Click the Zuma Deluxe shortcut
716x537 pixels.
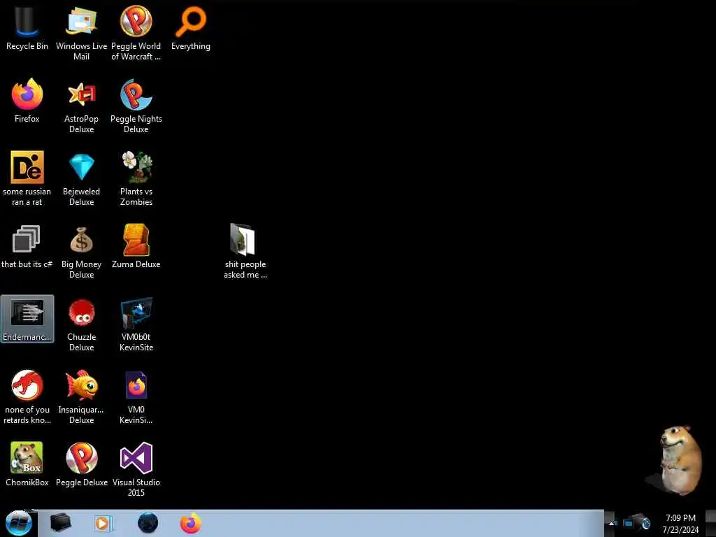click(x=136, y=246)
